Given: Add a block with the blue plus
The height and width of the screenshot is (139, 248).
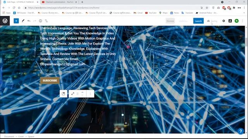Looking at the screenshot, I should coord(16,21).
